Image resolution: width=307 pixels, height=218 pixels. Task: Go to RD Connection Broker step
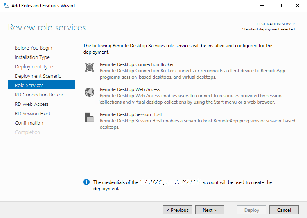pos(39,95)
